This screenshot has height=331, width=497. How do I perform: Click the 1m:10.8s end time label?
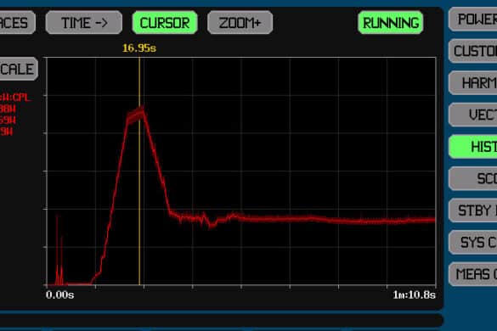coord(415,295)
